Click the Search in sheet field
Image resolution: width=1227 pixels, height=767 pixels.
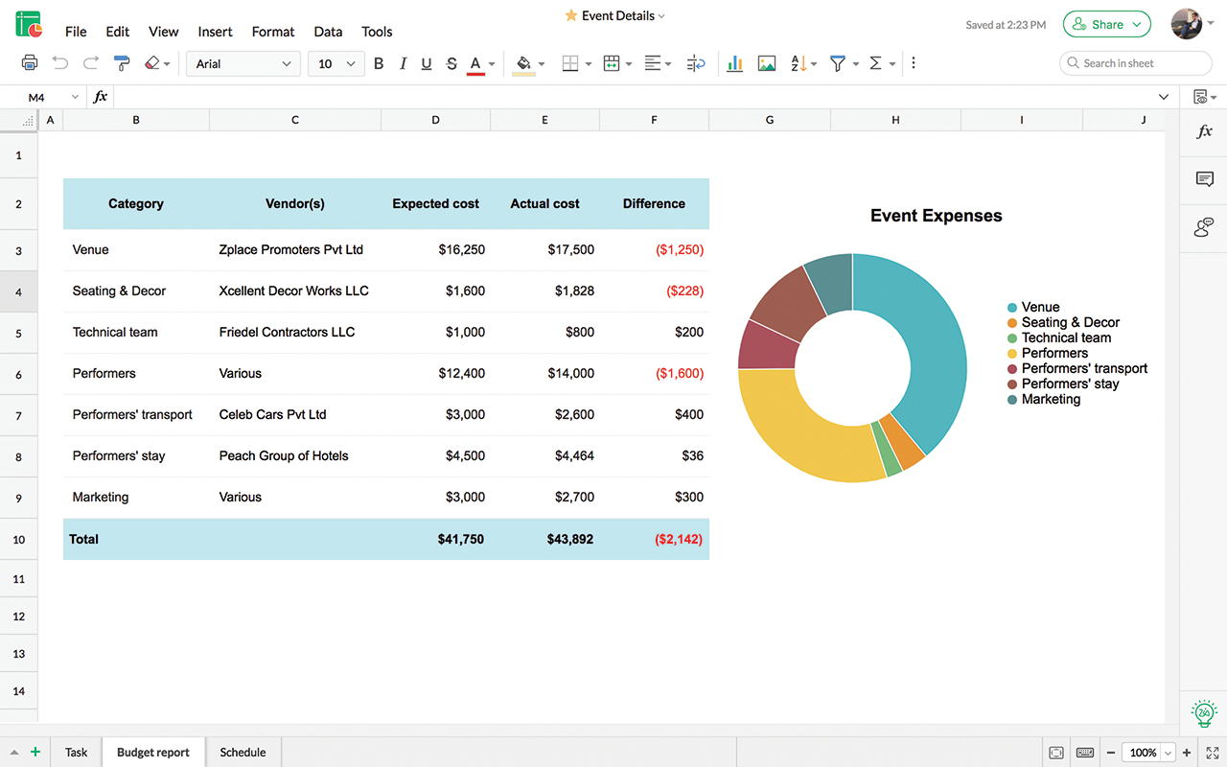coord(1136,63)
